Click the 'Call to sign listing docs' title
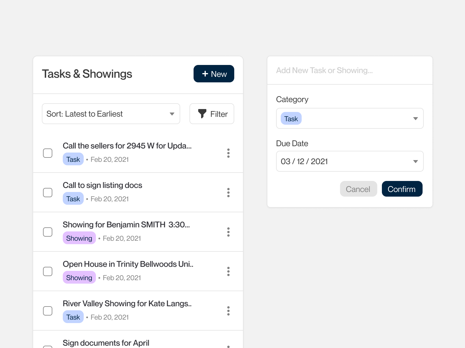Viewport: 465px width, 348px height. point(102,185)
